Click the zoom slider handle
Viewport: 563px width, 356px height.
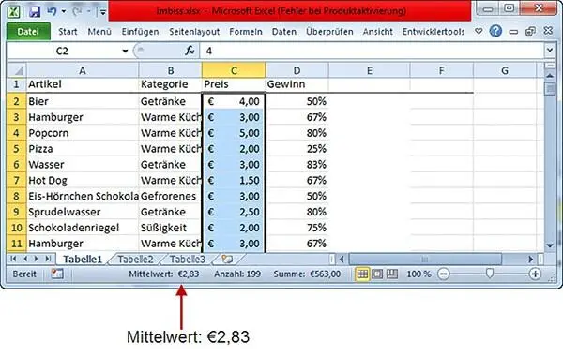[489, 274]
